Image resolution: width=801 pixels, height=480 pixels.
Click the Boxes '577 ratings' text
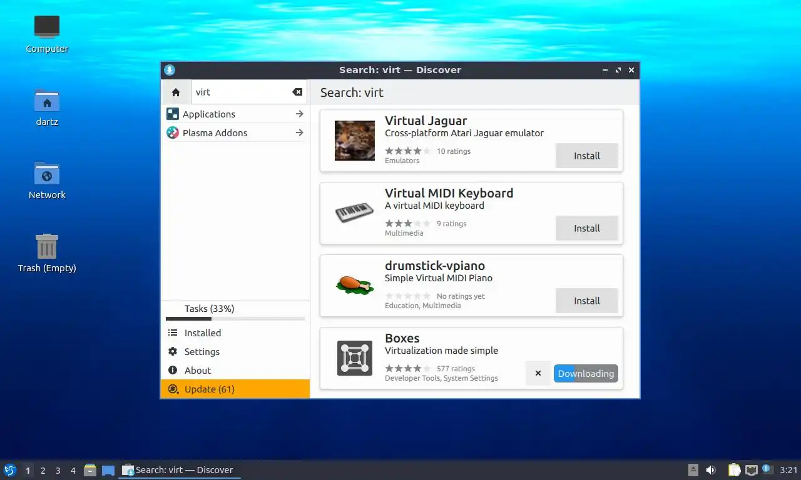pos(456,369)
